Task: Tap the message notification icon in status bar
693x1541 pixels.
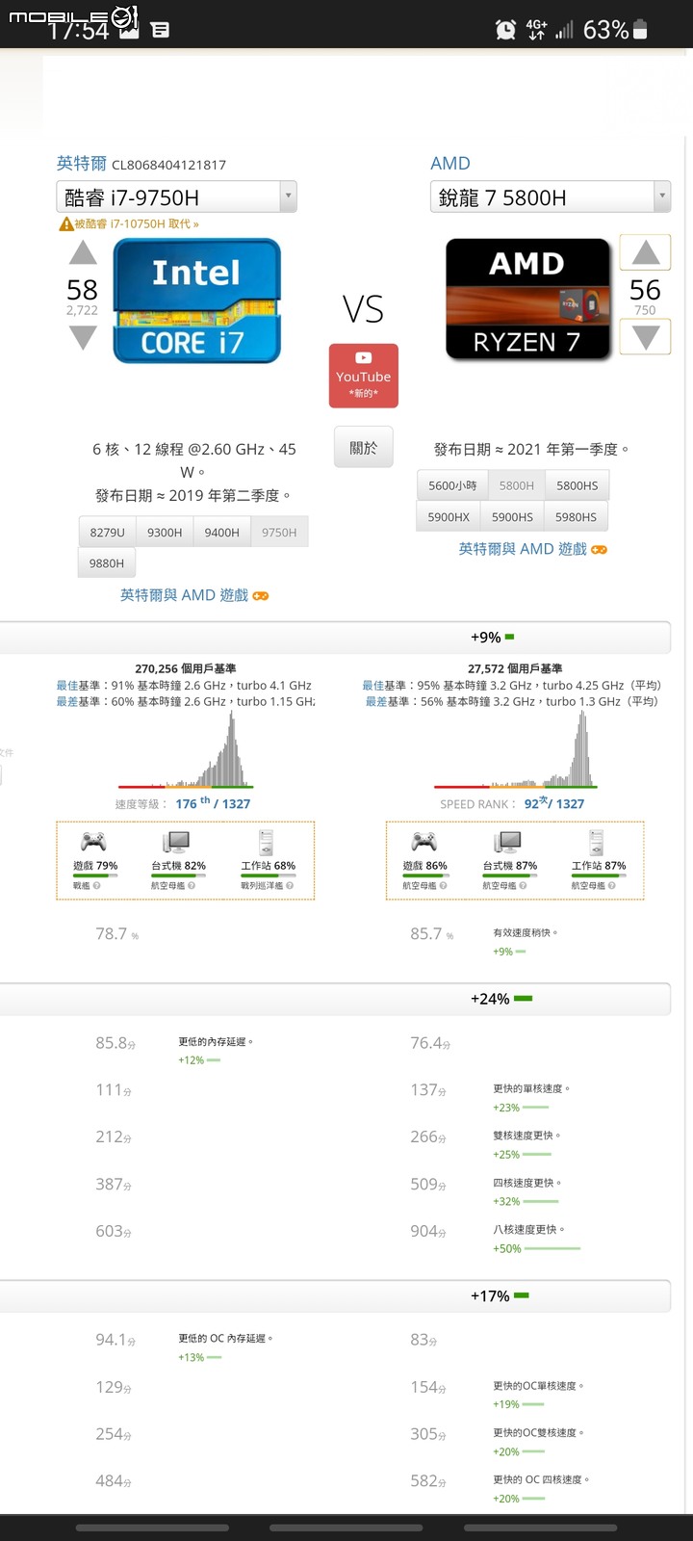Action: coord(161,30)
